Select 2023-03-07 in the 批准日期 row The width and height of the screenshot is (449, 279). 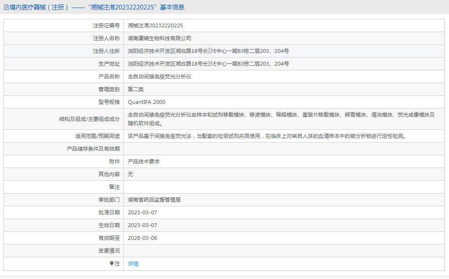point(142,212)
